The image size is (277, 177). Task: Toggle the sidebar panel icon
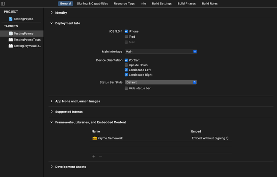click(x=3, y=4)
